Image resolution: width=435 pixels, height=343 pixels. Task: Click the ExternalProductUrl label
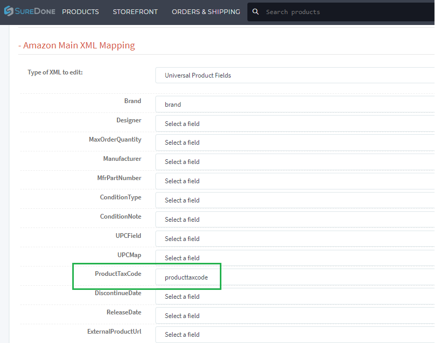pos(114,332)
